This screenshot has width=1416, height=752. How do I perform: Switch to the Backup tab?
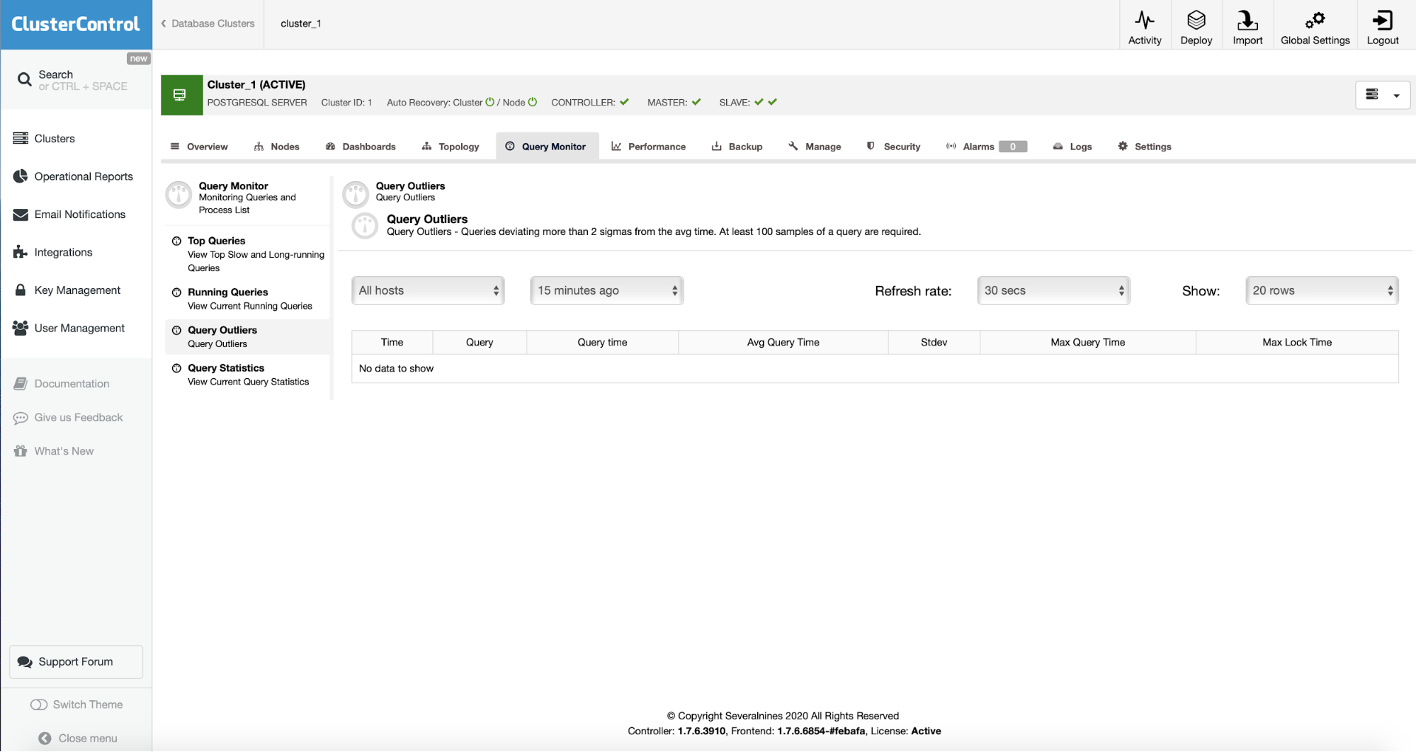737,147
